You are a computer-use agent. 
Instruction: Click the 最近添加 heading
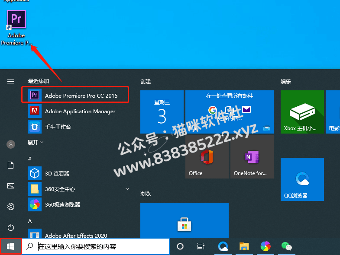click(x=39, y=81)
